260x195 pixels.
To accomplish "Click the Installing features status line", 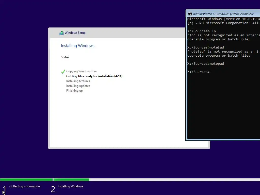I will [x=78, y=81].
